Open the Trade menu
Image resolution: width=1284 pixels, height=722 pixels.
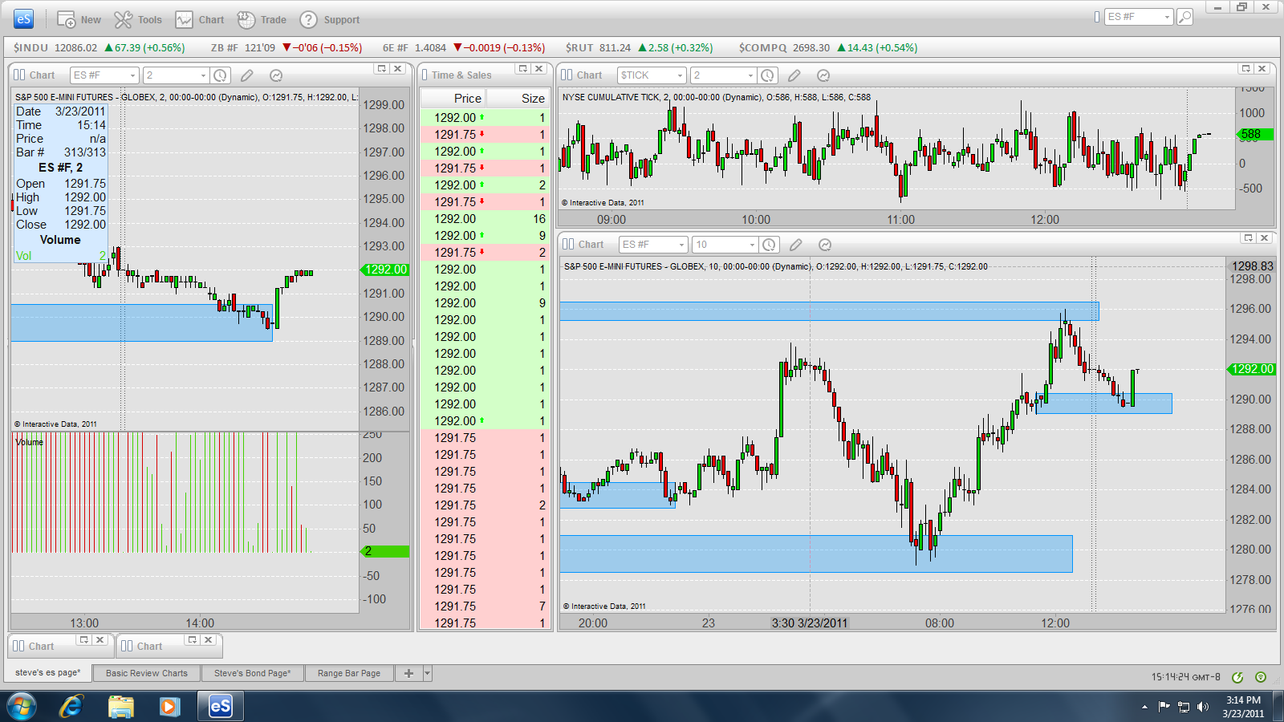pyautogui.click(x=262, y=19)
